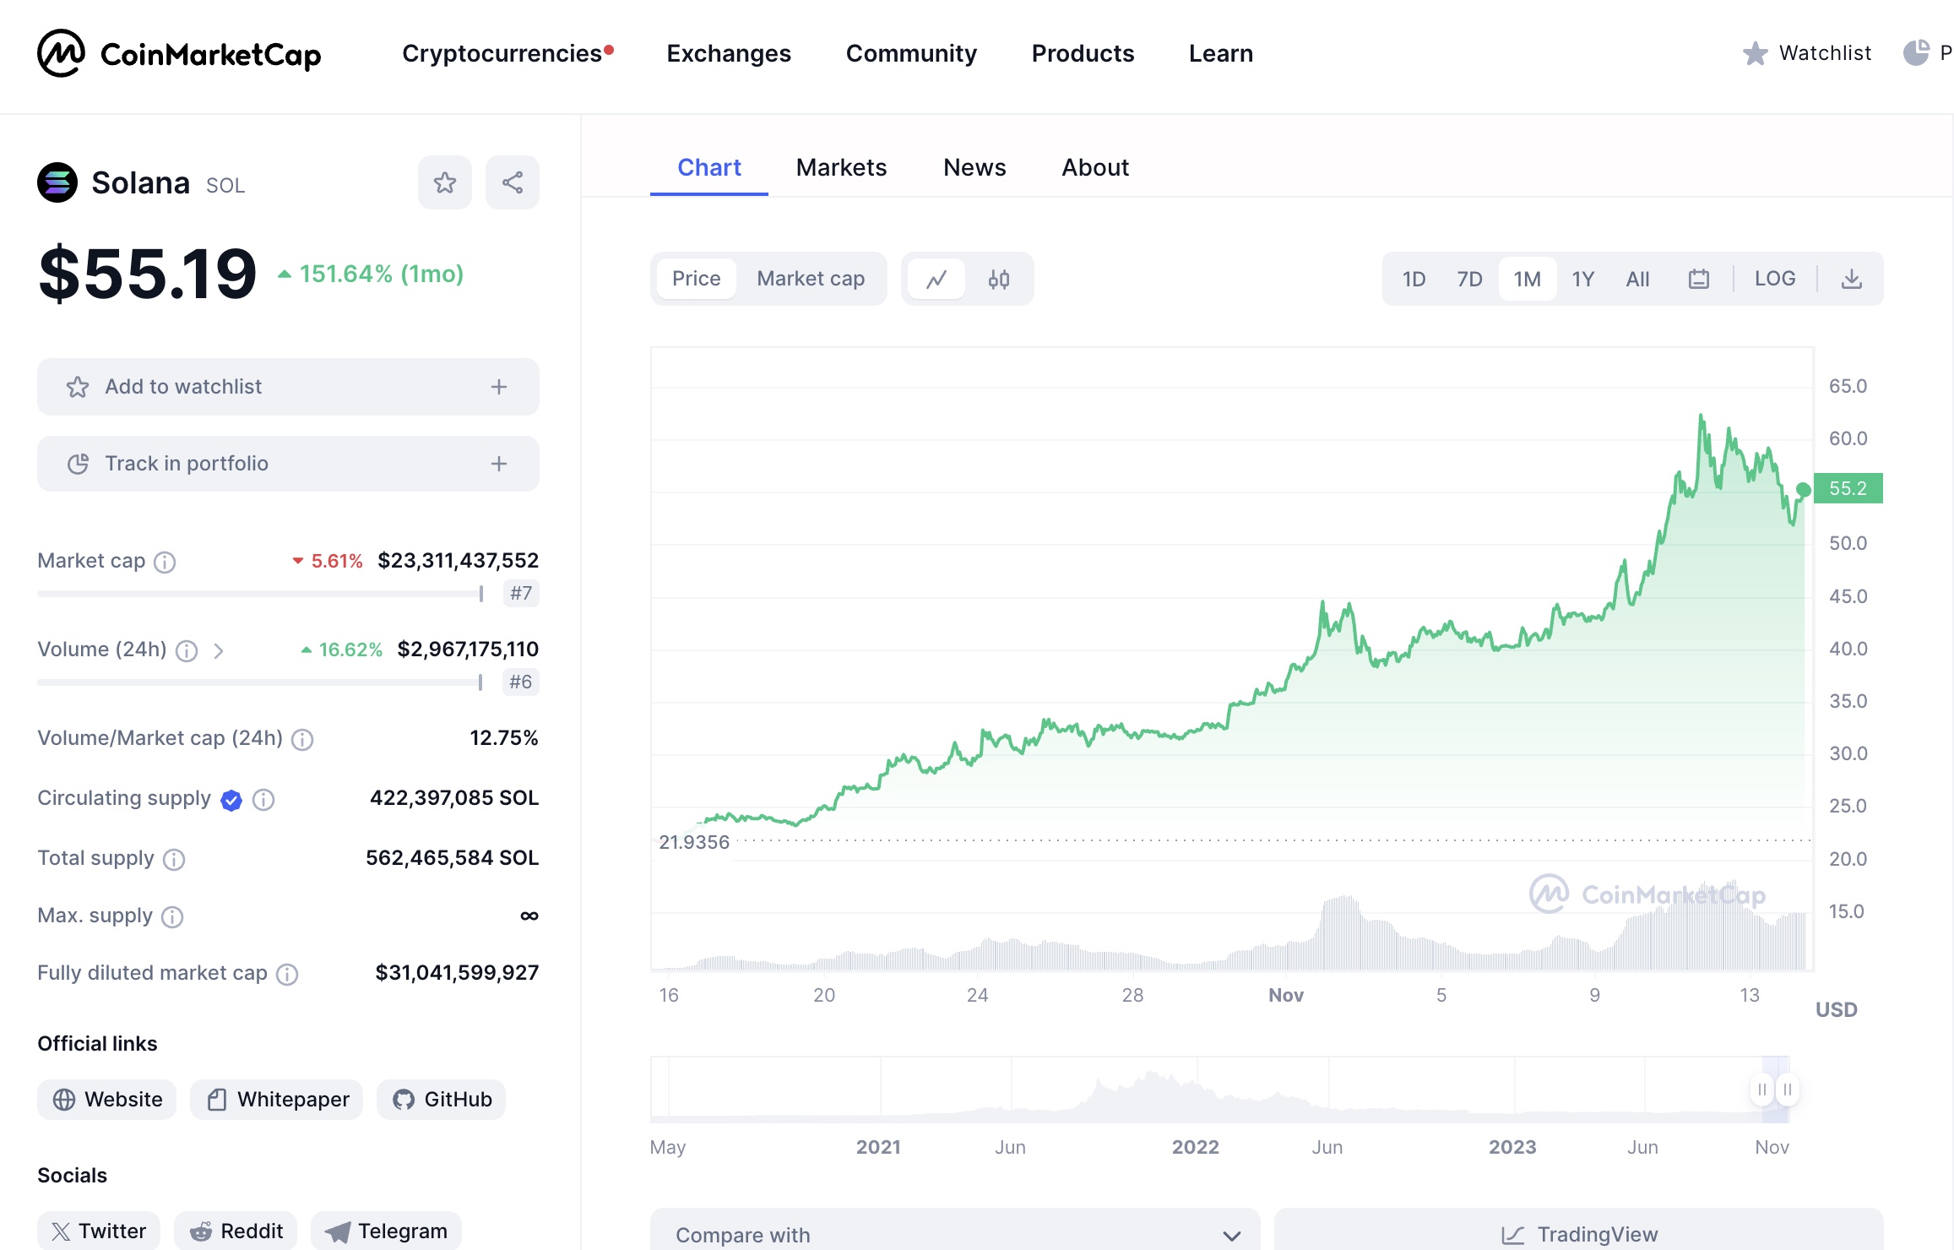The width and height of the screenshot is (1954, 1250).
Task: Click the Circulating supply info icon
Action: pyautogui.click(x=263, y=799)
